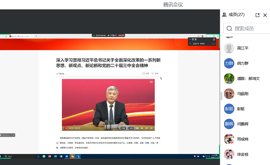Expand the collapsed left side tab
The height and width of the screenshot is (165, 270).
14,135
